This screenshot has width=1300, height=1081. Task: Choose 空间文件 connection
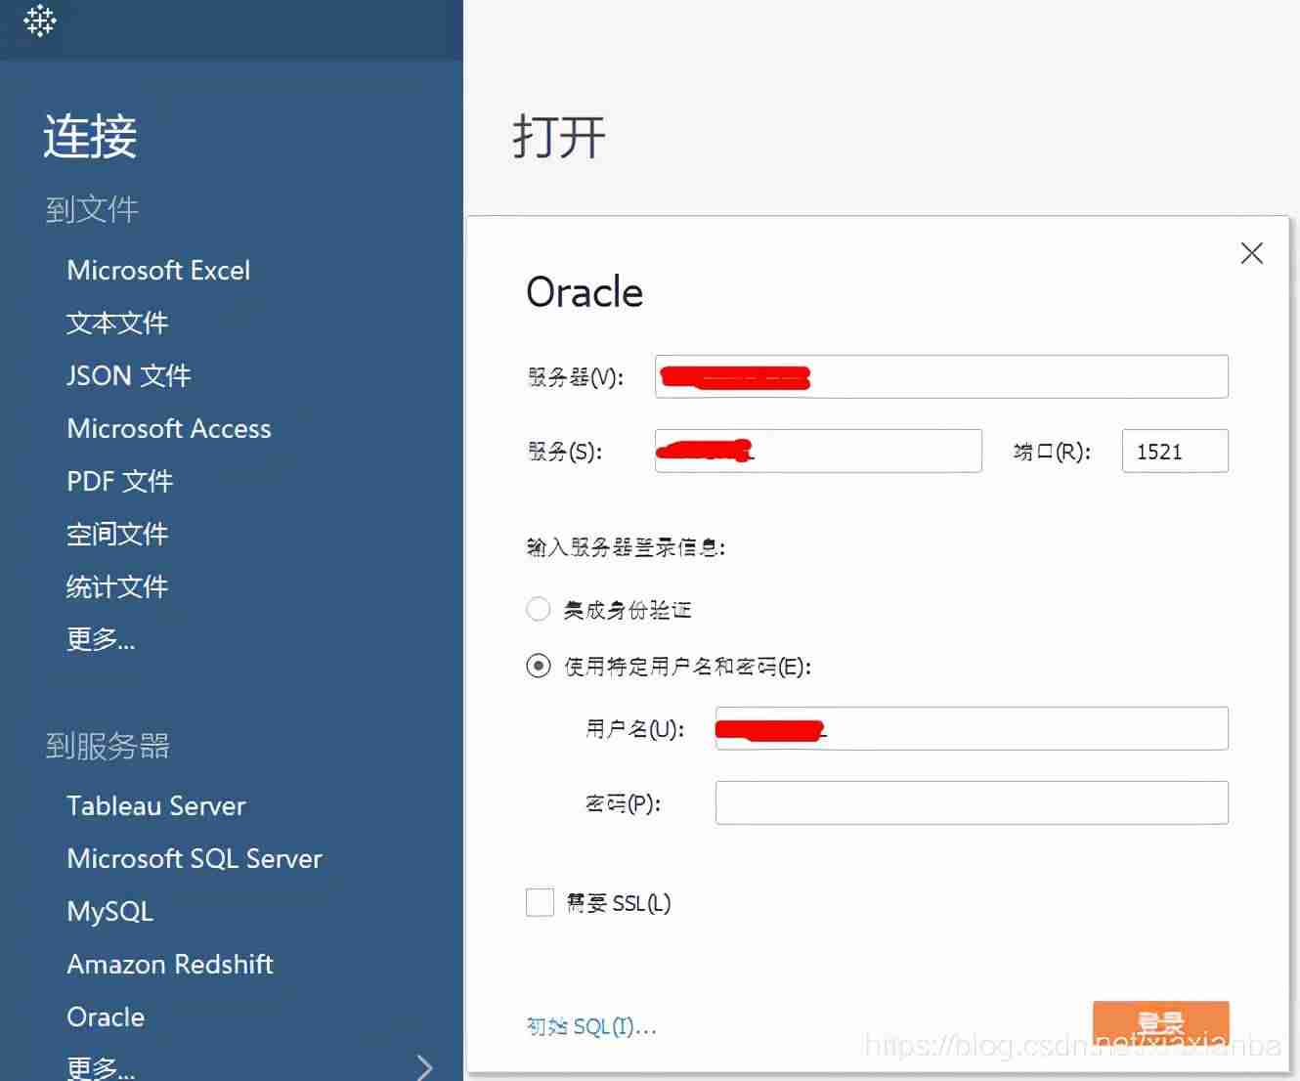[117, 534]
